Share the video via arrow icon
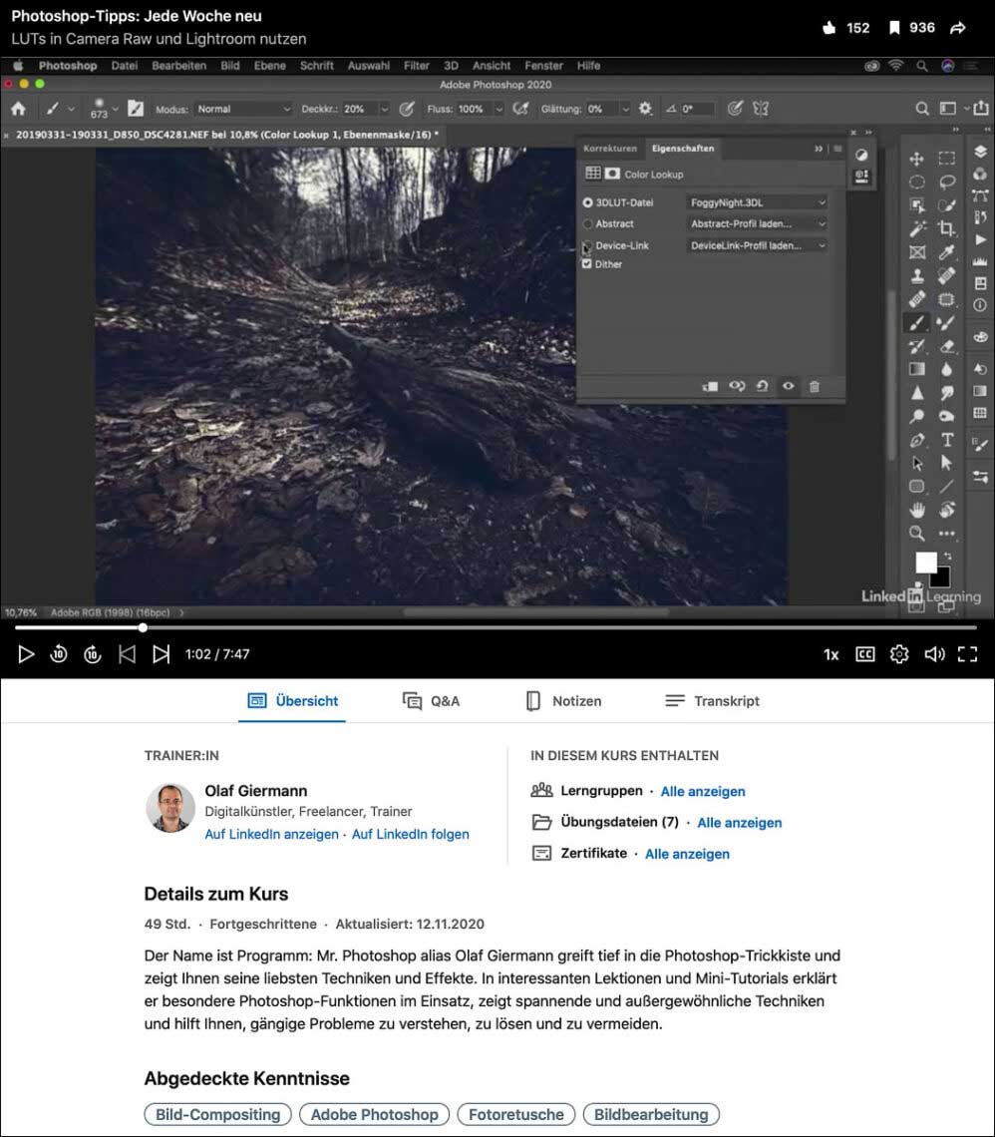Viewport: 995px width, 1137px height. point(958,28)
